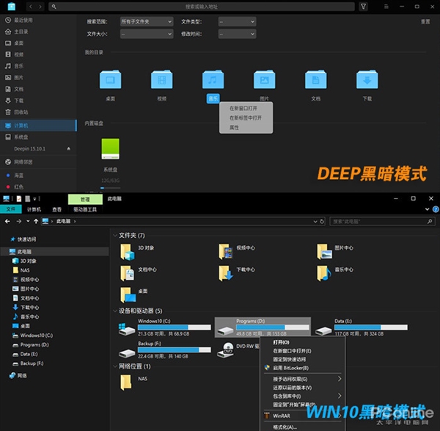The height and width of the screenshot is (431, 440).
Task: Select Programs (D:) in Explorer navigation pane
Action: (34, 345)
